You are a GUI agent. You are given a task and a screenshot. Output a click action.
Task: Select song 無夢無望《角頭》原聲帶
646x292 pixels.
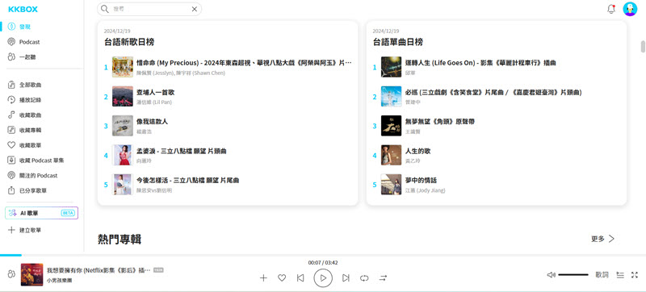click(440, 122)
